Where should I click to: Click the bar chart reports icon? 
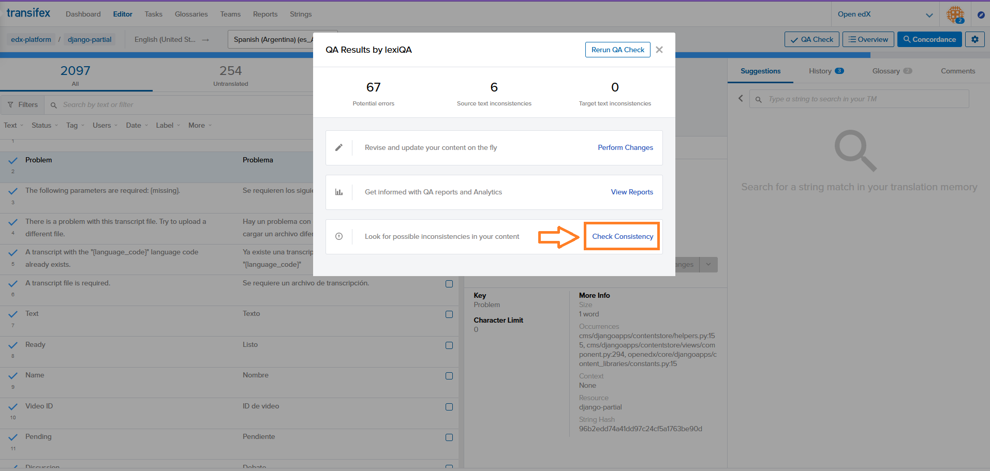click(339, 192)
